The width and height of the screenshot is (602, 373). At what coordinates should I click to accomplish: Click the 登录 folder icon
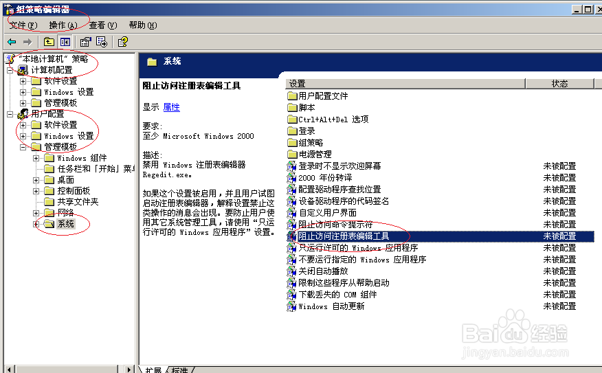click(x=292, y=131)
